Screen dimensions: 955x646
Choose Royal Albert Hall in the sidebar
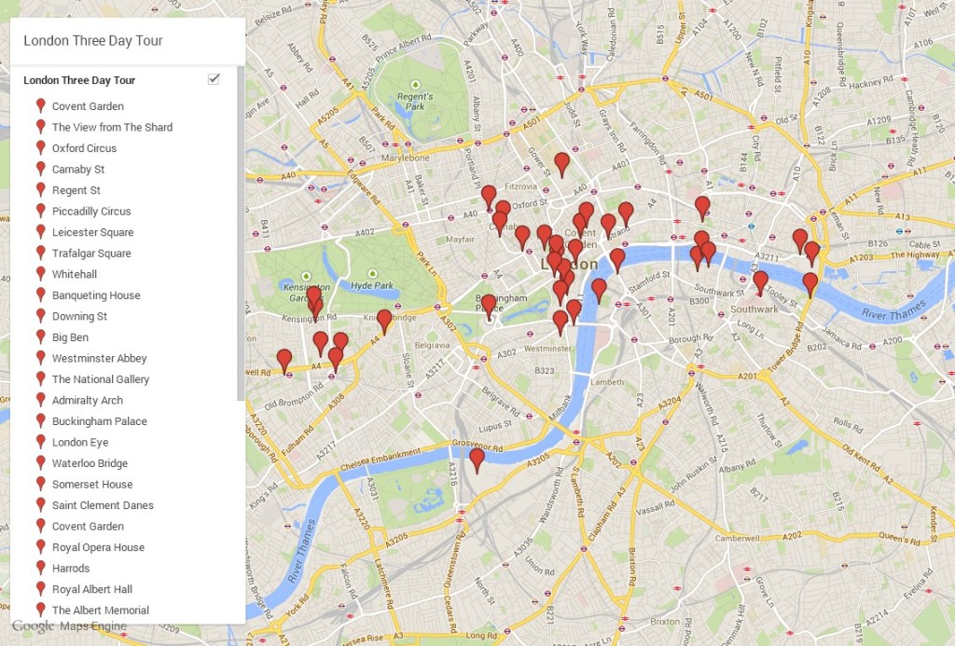[92, 589]
